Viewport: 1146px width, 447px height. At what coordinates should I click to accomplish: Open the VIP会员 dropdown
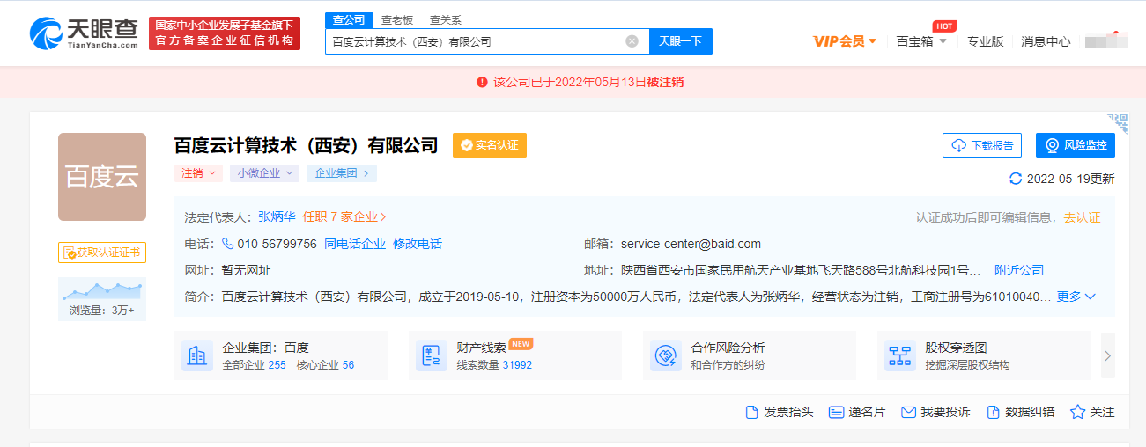(845, 41)
